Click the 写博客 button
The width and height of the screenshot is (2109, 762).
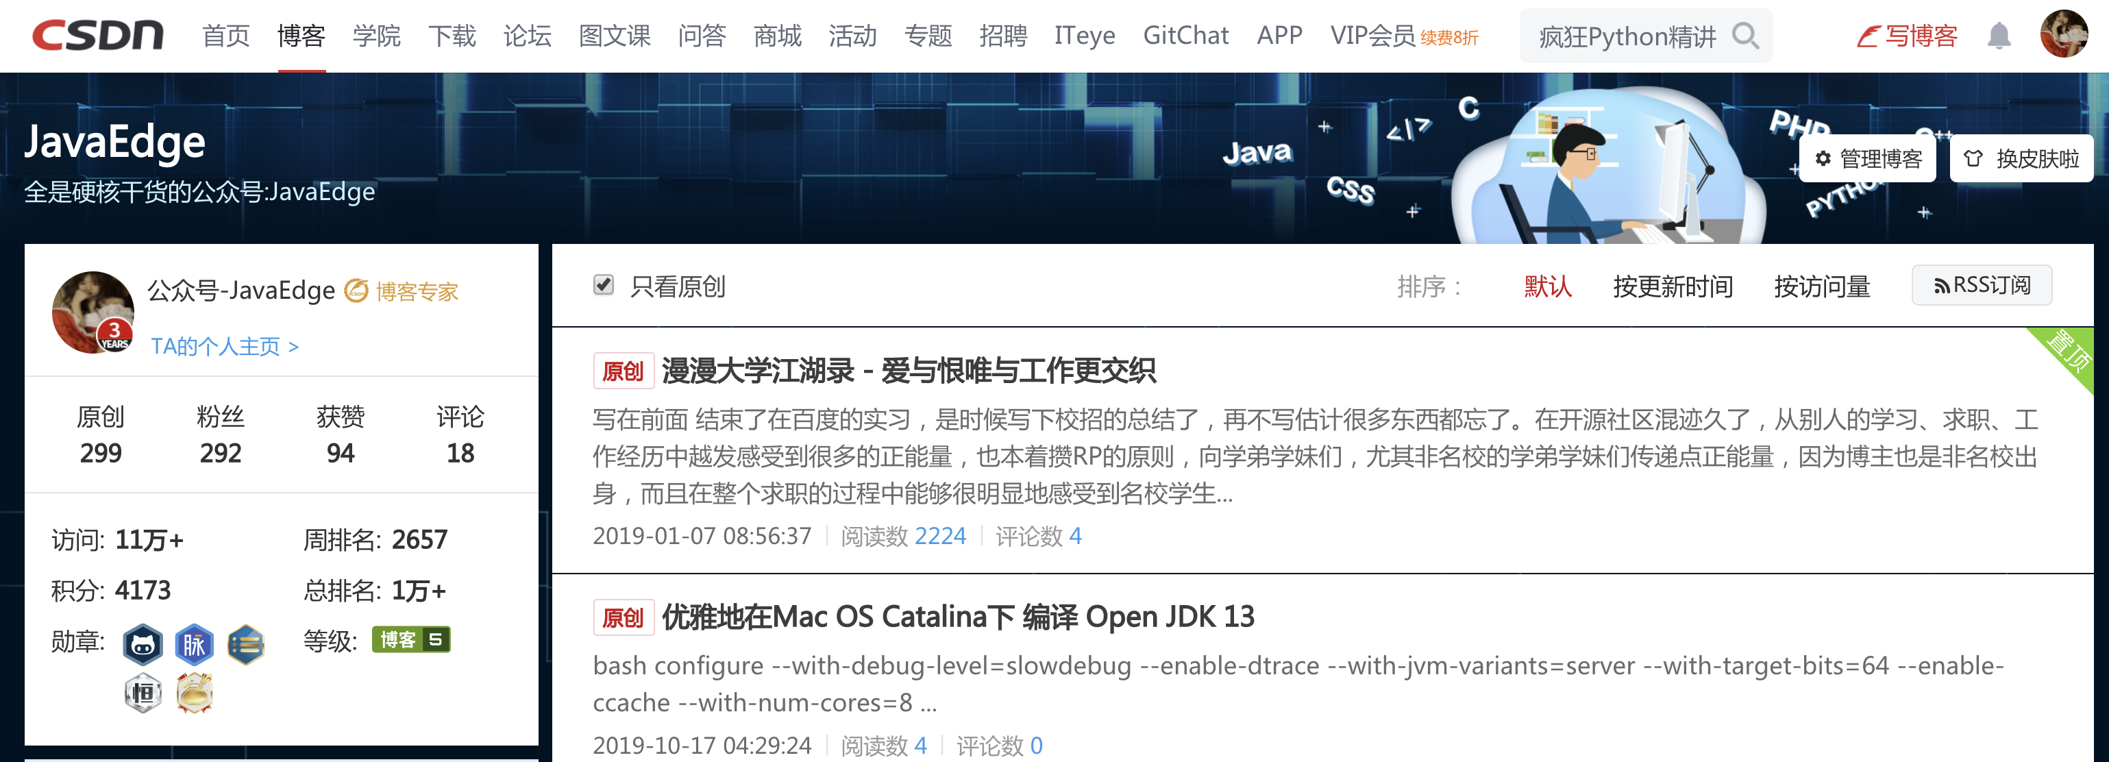(1907, 36)
